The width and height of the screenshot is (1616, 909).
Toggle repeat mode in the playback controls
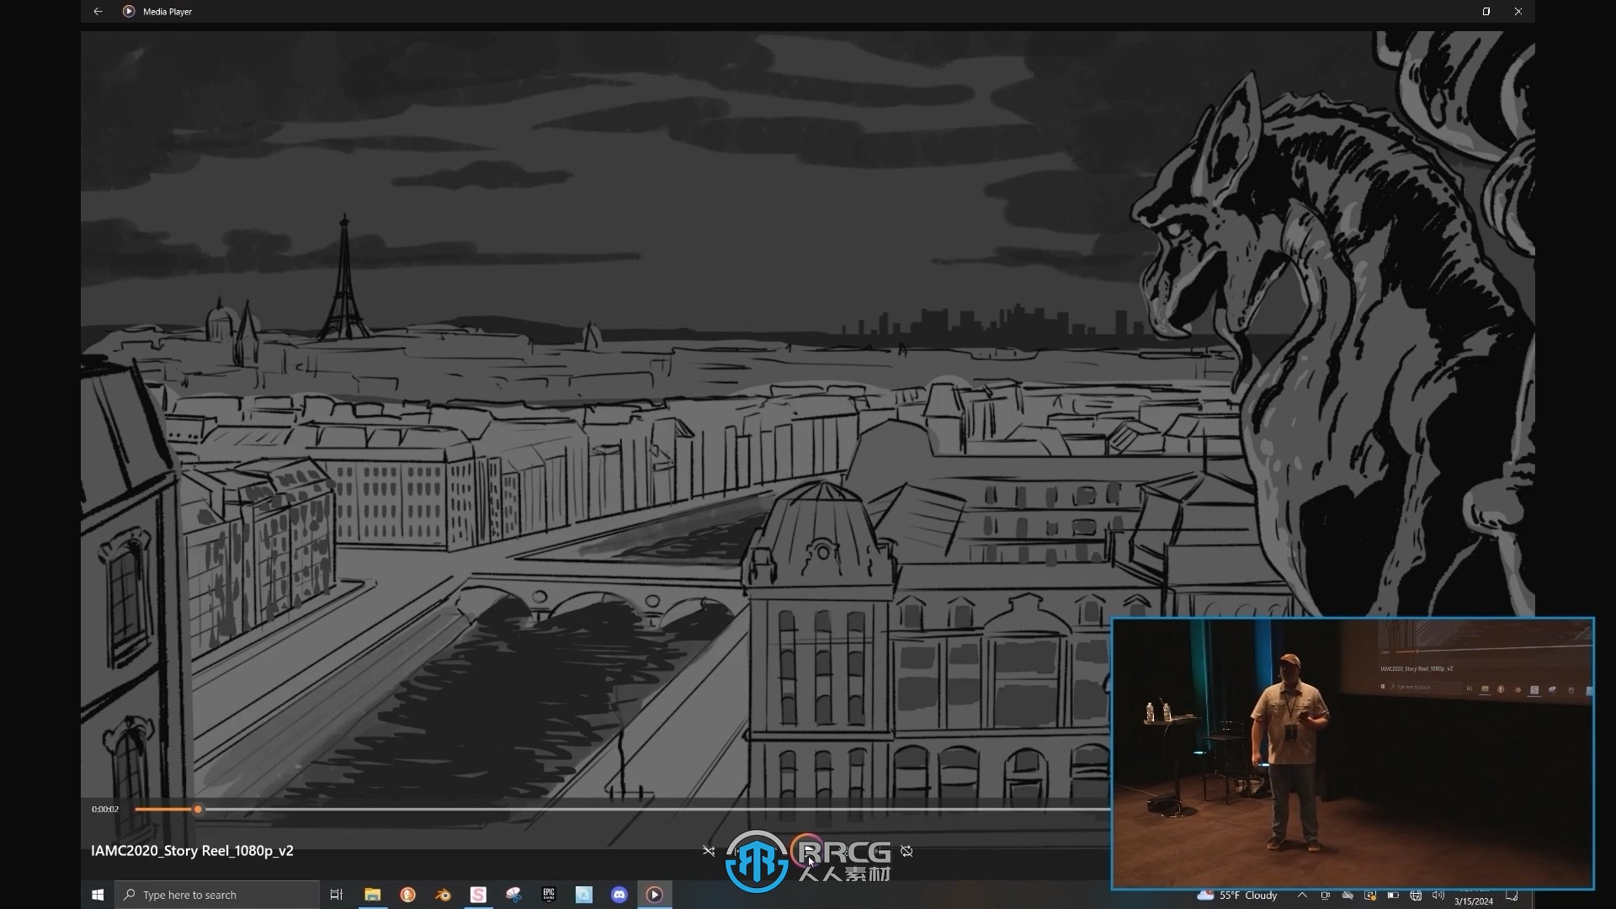[906, 851]
